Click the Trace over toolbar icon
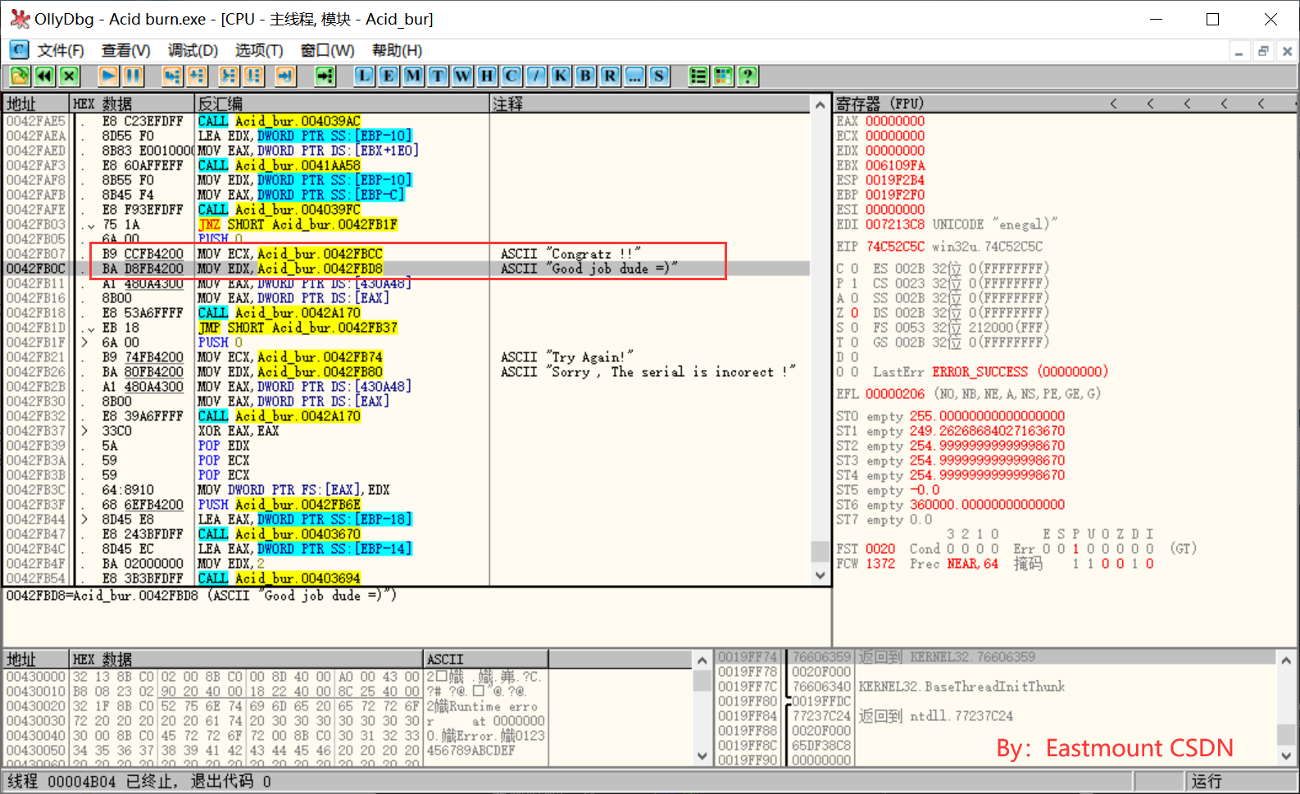 coord(253,76)
